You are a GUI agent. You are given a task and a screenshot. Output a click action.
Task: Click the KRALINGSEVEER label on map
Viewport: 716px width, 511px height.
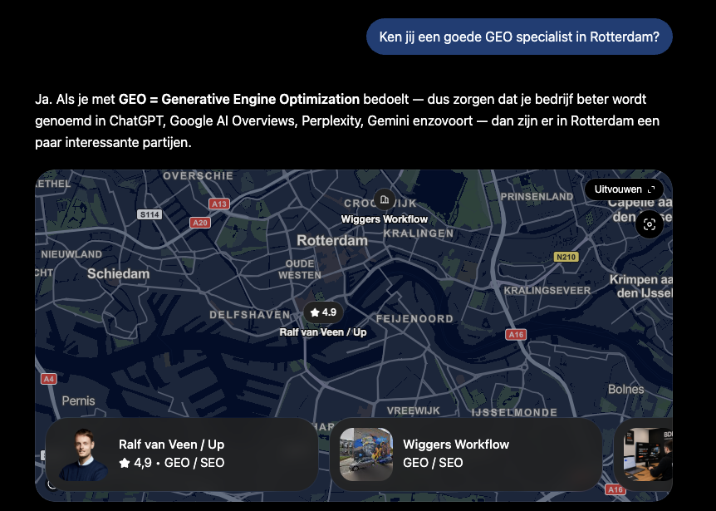coord(547,291)
